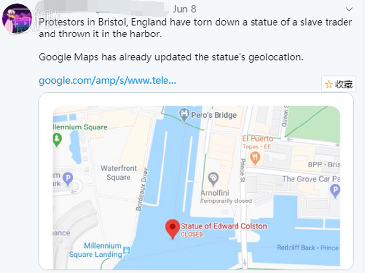Click the Millennium Square Landing ferry icon
This screenshot has height=273, width=365.
click(127, 251)
